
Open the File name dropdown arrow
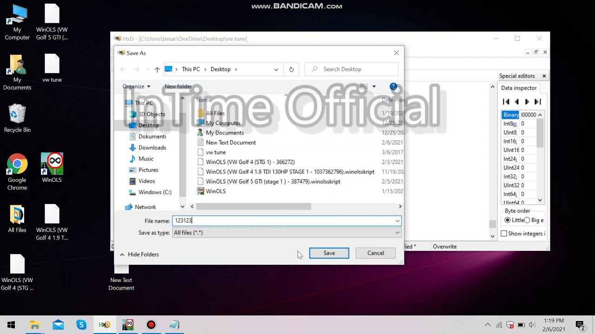pyautogui.click(x=397, y=221)
